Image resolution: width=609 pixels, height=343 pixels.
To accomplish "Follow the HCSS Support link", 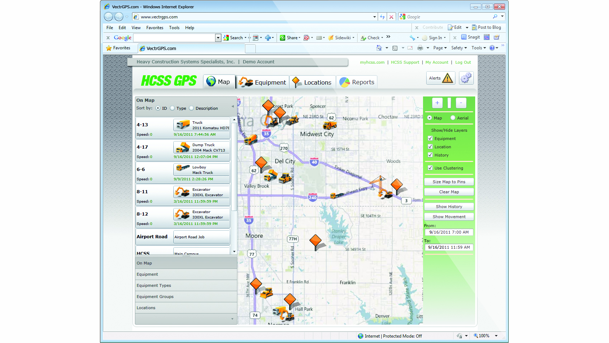I will pos(405,62).
